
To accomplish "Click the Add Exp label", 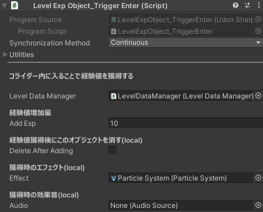I will click(23, 123).
